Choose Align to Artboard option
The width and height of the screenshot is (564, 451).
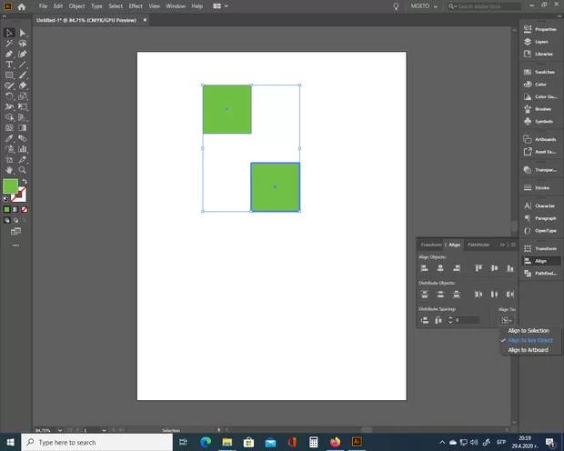coord(528,350)
